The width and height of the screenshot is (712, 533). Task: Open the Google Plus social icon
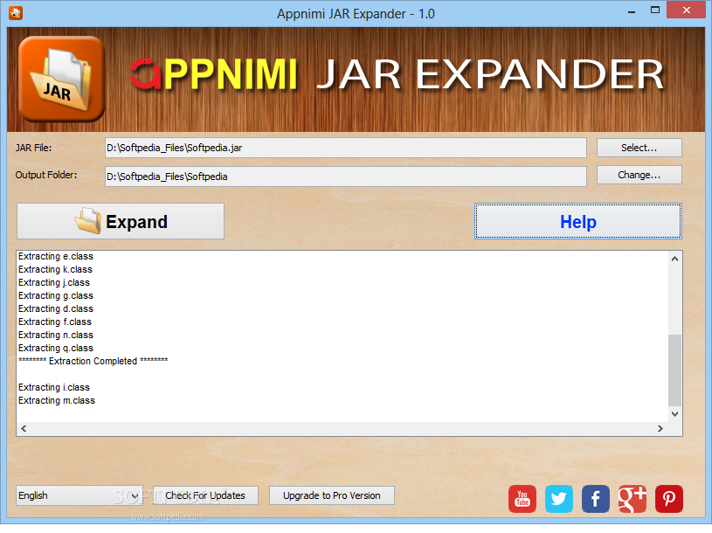[633, 499]
